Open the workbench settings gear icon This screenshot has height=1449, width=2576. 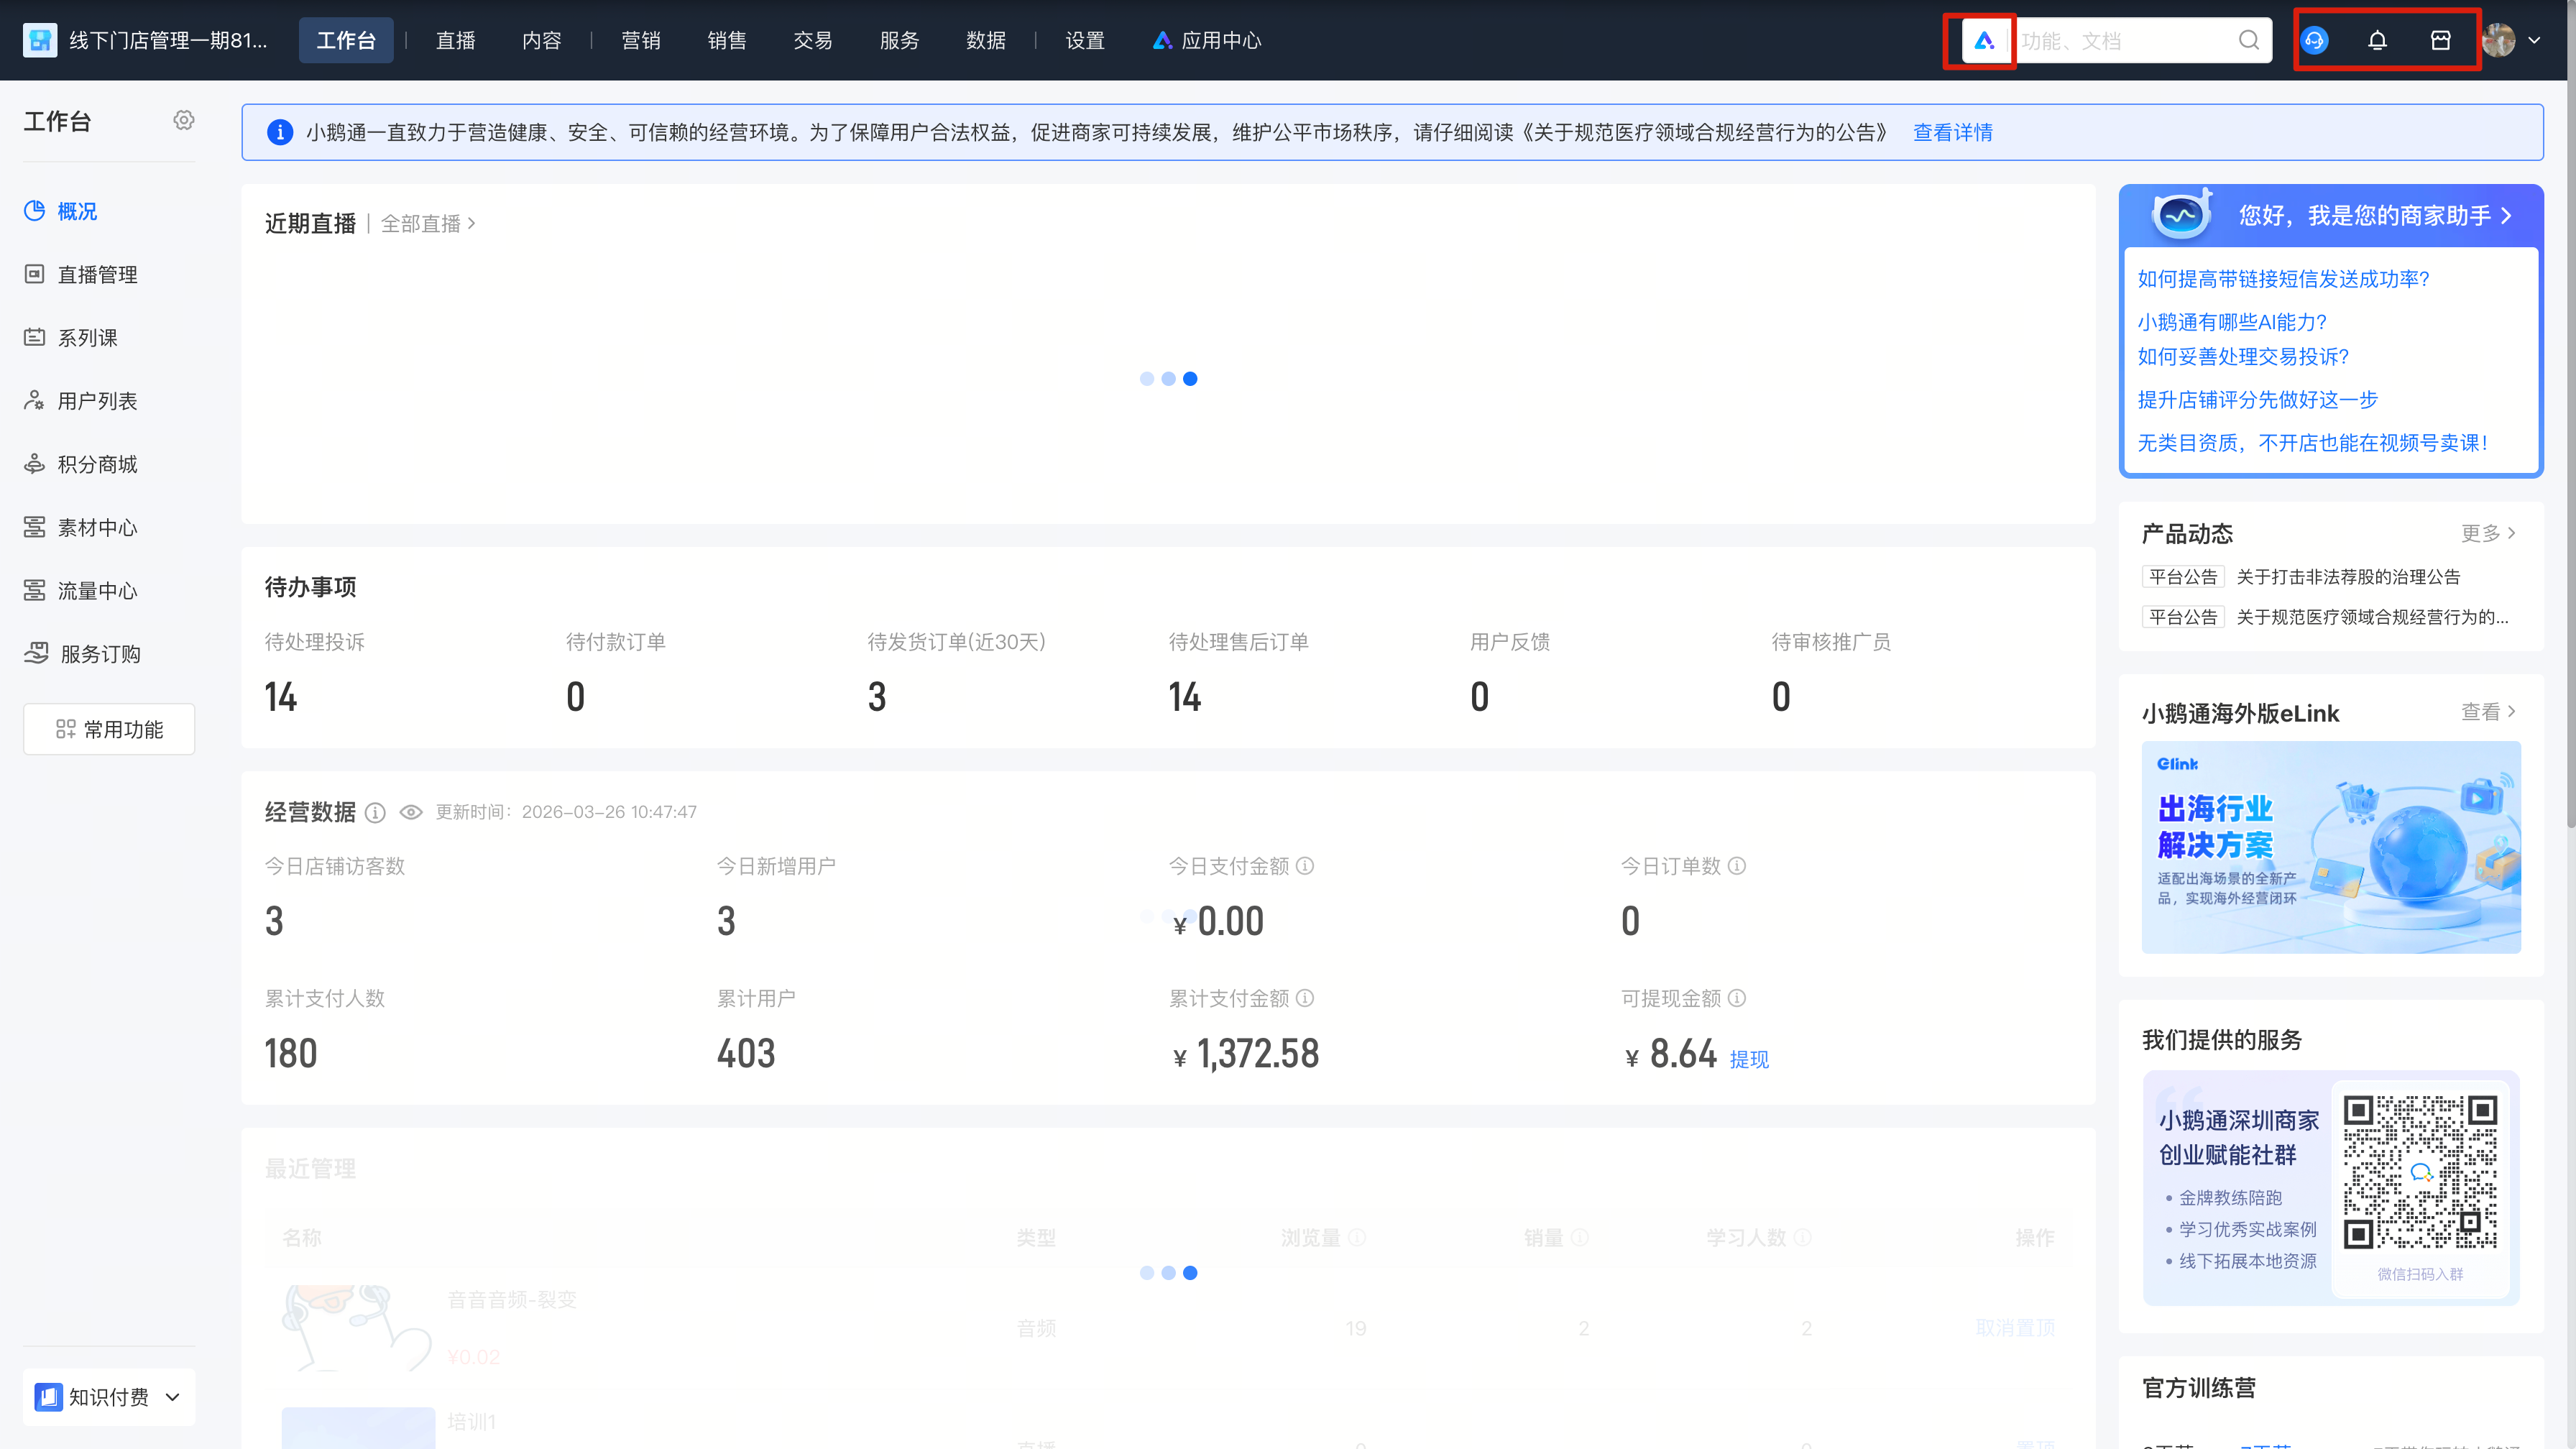pos(184,120)
